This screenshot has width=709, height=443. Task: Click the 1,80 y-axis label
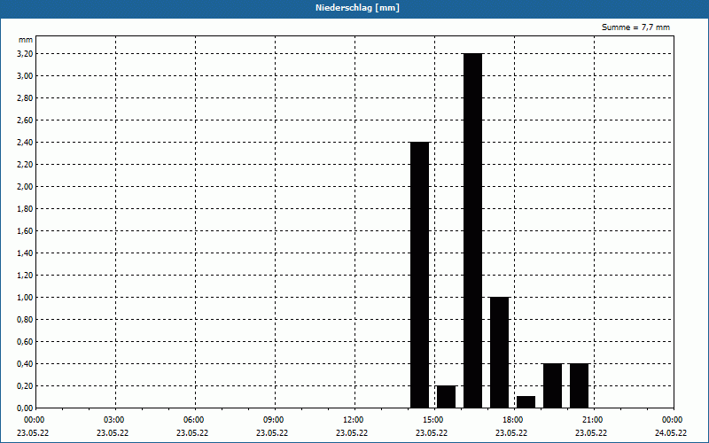pos(25,209)
